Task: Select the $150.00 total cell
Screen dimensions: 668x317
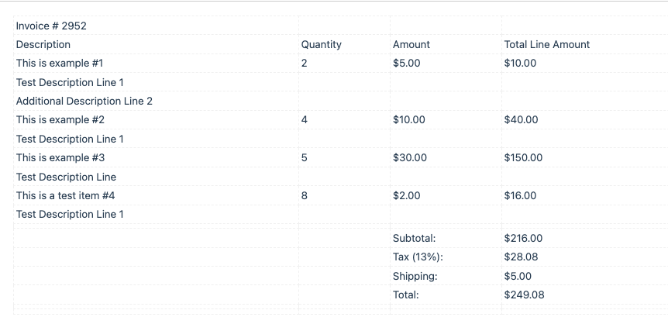Action: (x=584, y=158)
